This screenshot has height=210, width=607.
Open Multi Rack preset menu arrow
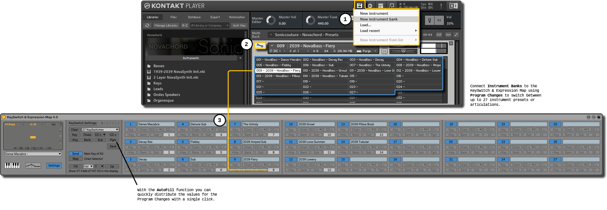point(271,35)
